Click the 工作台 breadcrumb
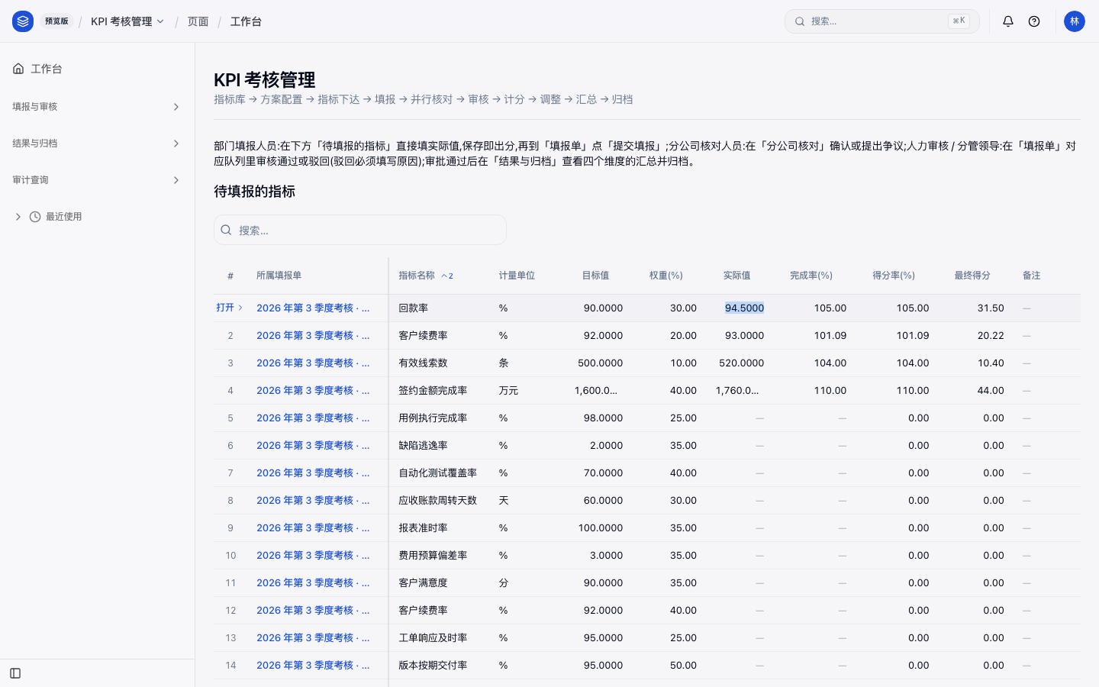This screenshot has height=687, width=1099. click(x=246, y=21)
